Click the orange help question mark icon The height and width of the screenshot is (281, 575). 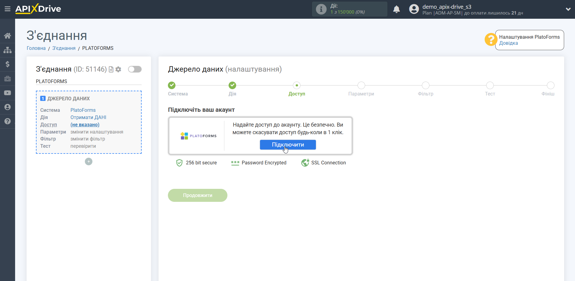491,40
